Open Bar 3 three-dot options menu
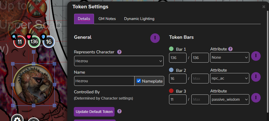This screenshot has width=269, height=121. [256, 98]
